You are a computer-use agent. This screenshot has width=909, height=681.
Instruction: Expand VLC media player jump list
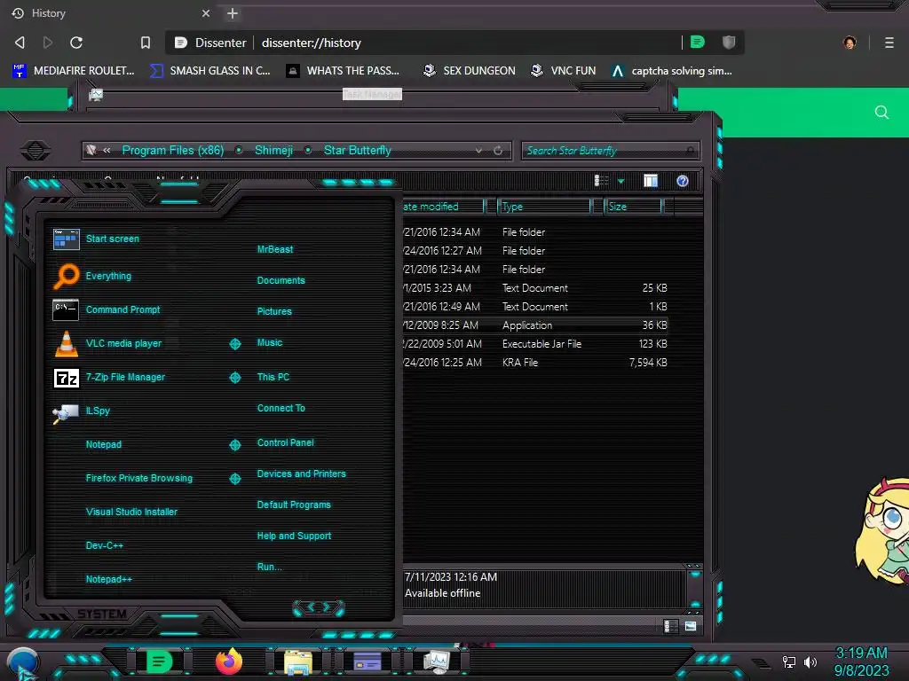[235, 344]
